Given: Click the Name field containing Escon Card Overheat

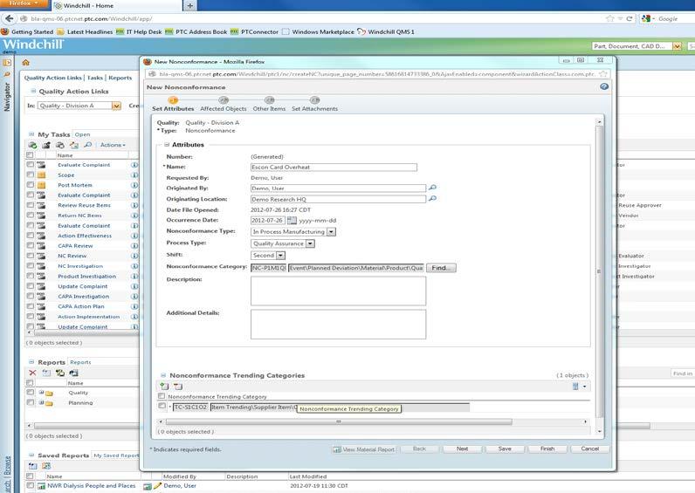Looking at the screenshot, I should click(334, 167).
